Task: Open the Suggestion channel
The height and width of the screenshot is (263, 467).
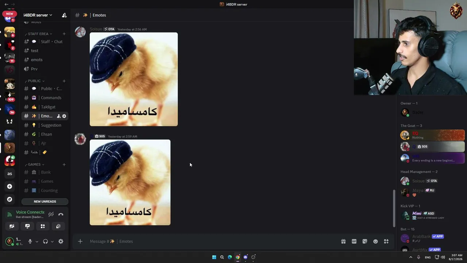Action: pyautogui.click(x=45, y=125)
